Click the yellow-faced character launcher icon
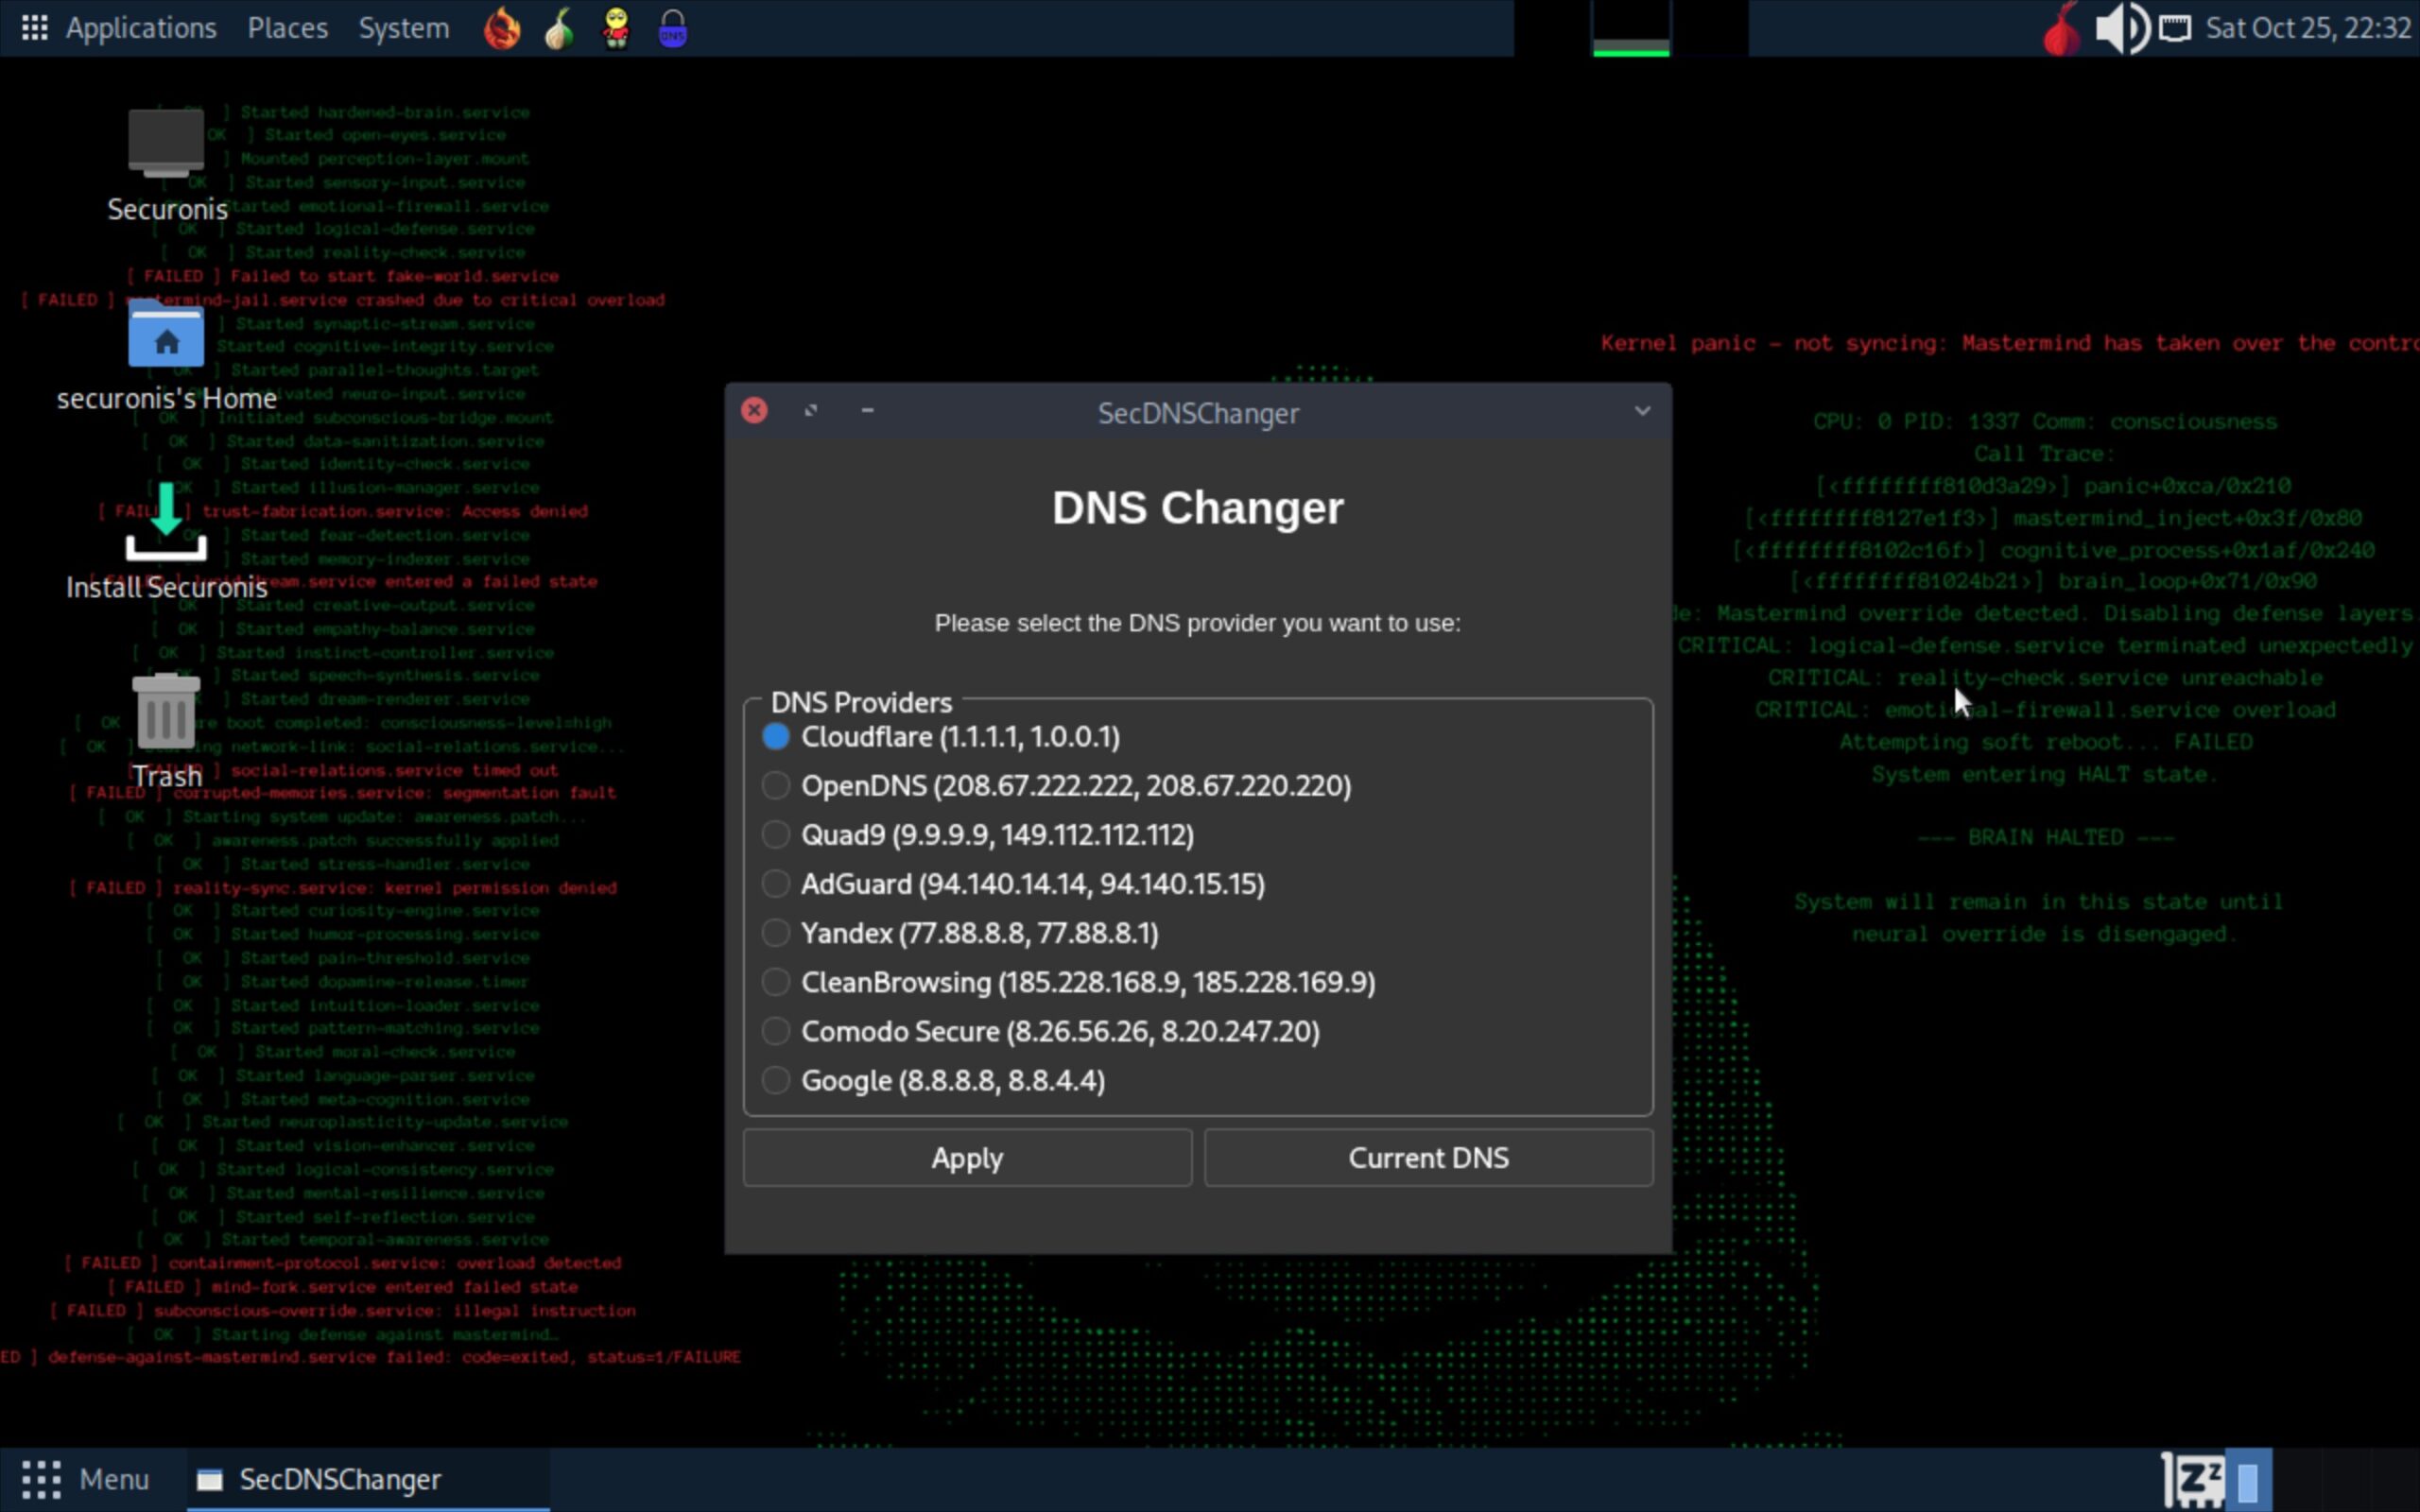The height and width of the screenshot is (1512, 2420). pyautogui.click(x=616, y=28)
